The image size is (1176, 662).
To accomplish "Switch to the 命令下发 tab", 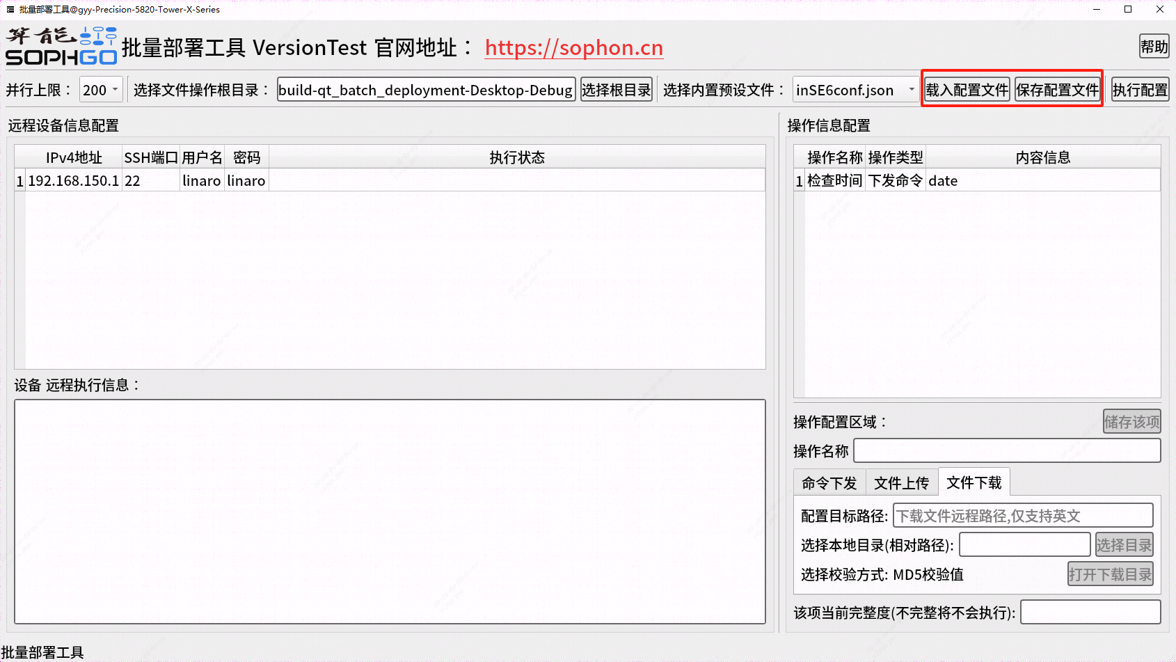I will tap(829, 482).
